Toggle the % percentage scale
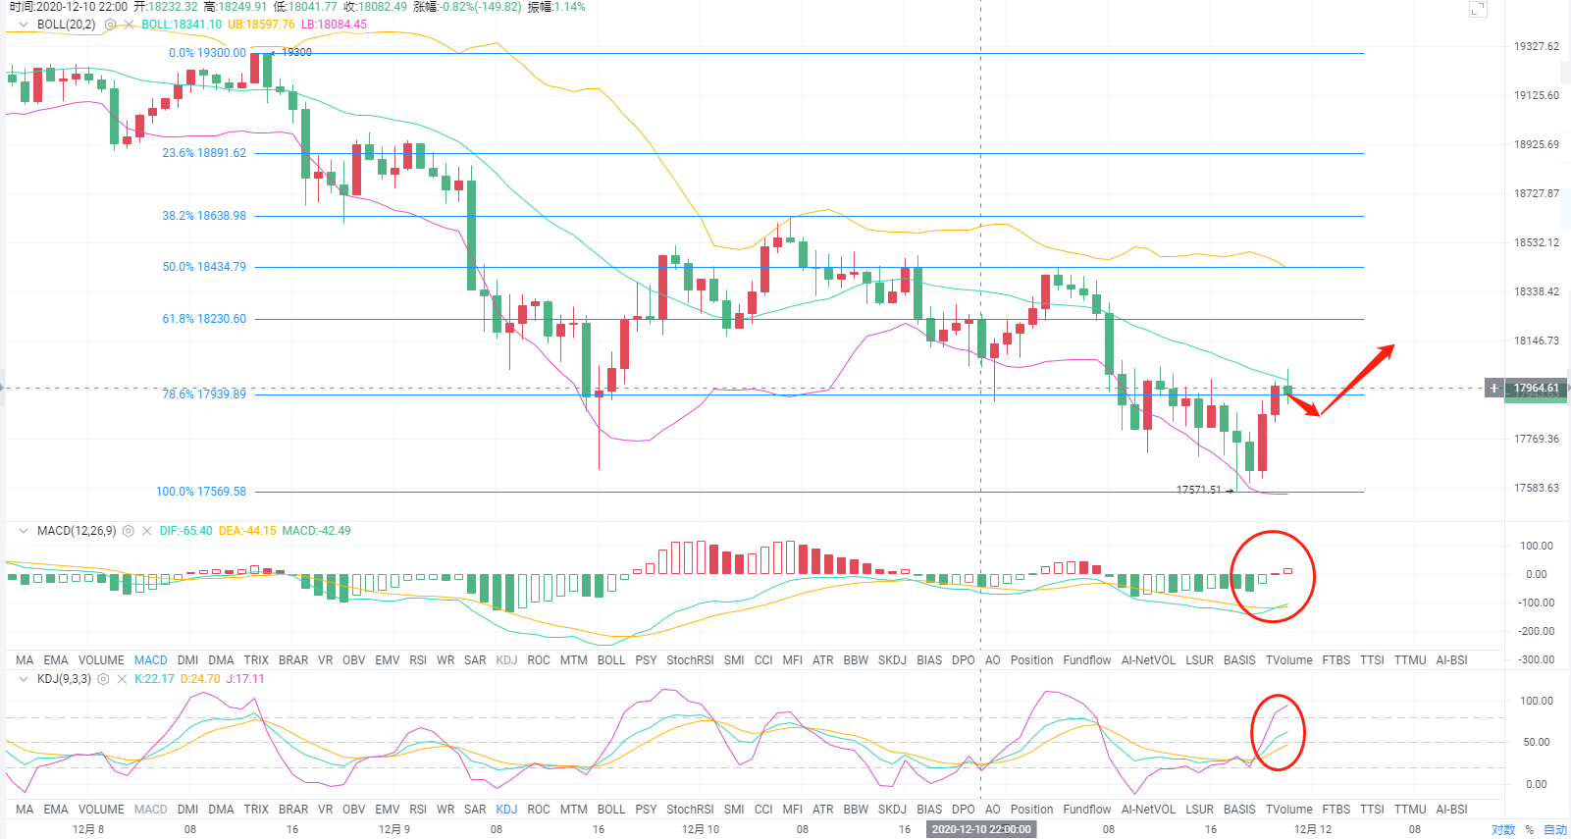 [1529, 830]
